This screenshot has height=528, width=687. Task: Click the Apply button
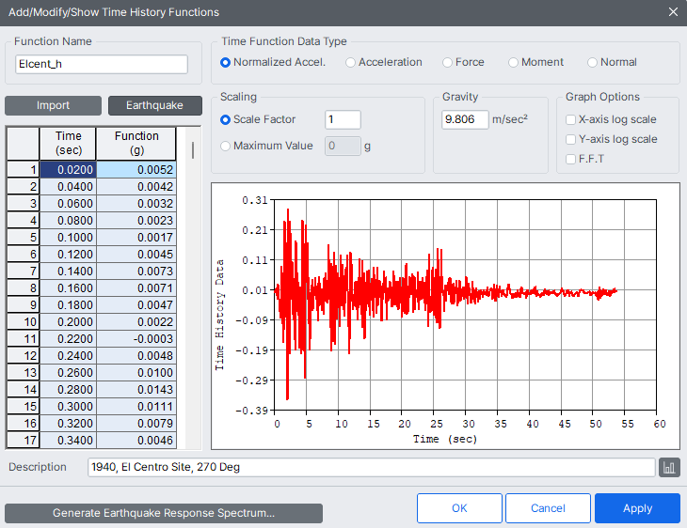pyautogui.click(x=637, y=508)
